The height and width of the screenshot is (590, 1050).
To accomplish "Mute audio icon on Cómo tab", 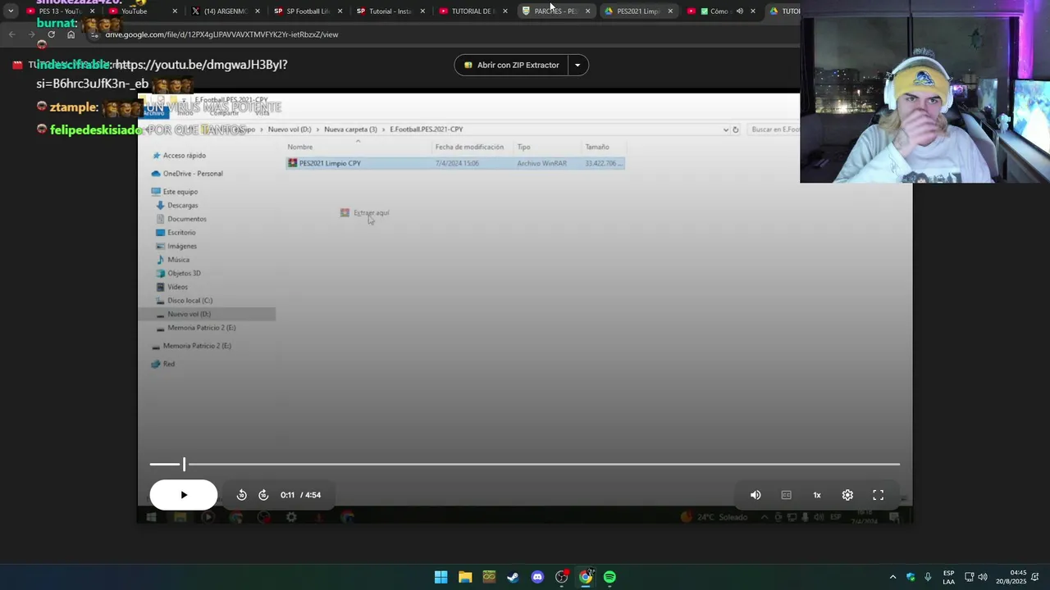I will point(739,11).
